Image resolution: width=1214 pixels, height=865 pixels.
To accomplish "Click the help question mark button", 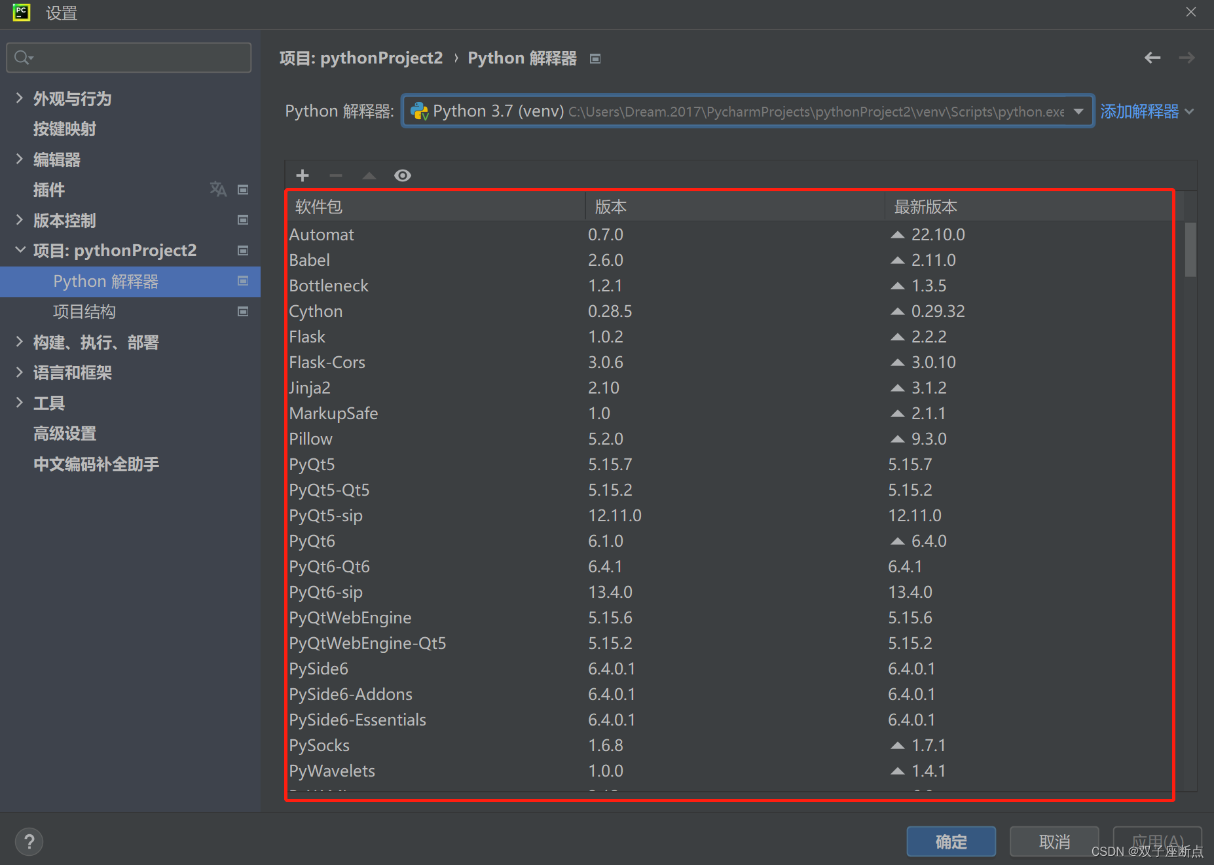I will pyautogui.click(x=29, y=842).
